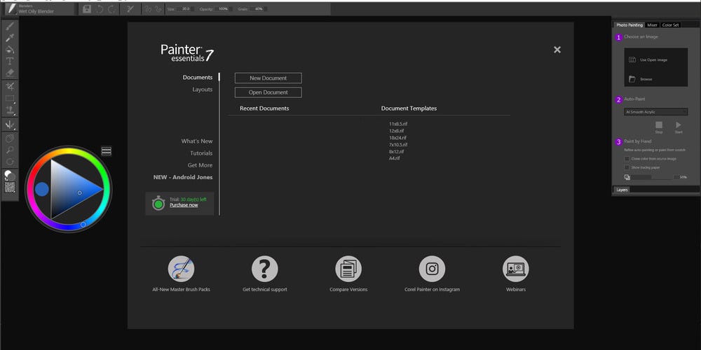Select the Rotate Page tool below the magnifier
The image size is (701, 350).
[x=10, y=162]
